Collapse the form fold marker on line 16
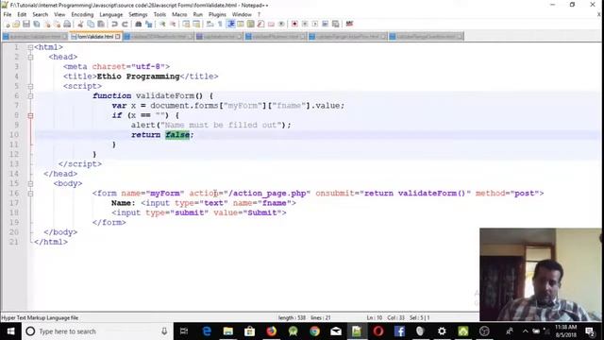 point(30,194)
